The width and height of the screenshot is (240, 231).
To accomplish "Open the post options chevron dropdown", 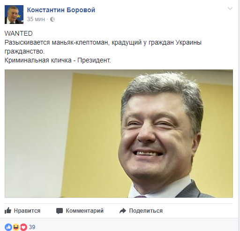I will pos(230,8).
